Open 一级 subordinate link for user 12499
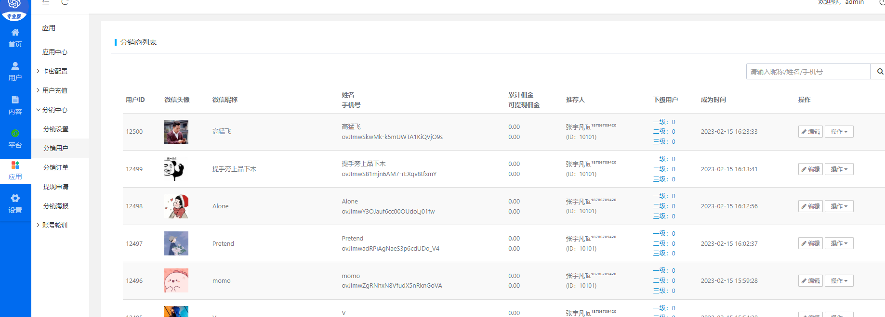The height and width of the screenshot is (317, 885). pyautogui.click(x=664, y=159)
